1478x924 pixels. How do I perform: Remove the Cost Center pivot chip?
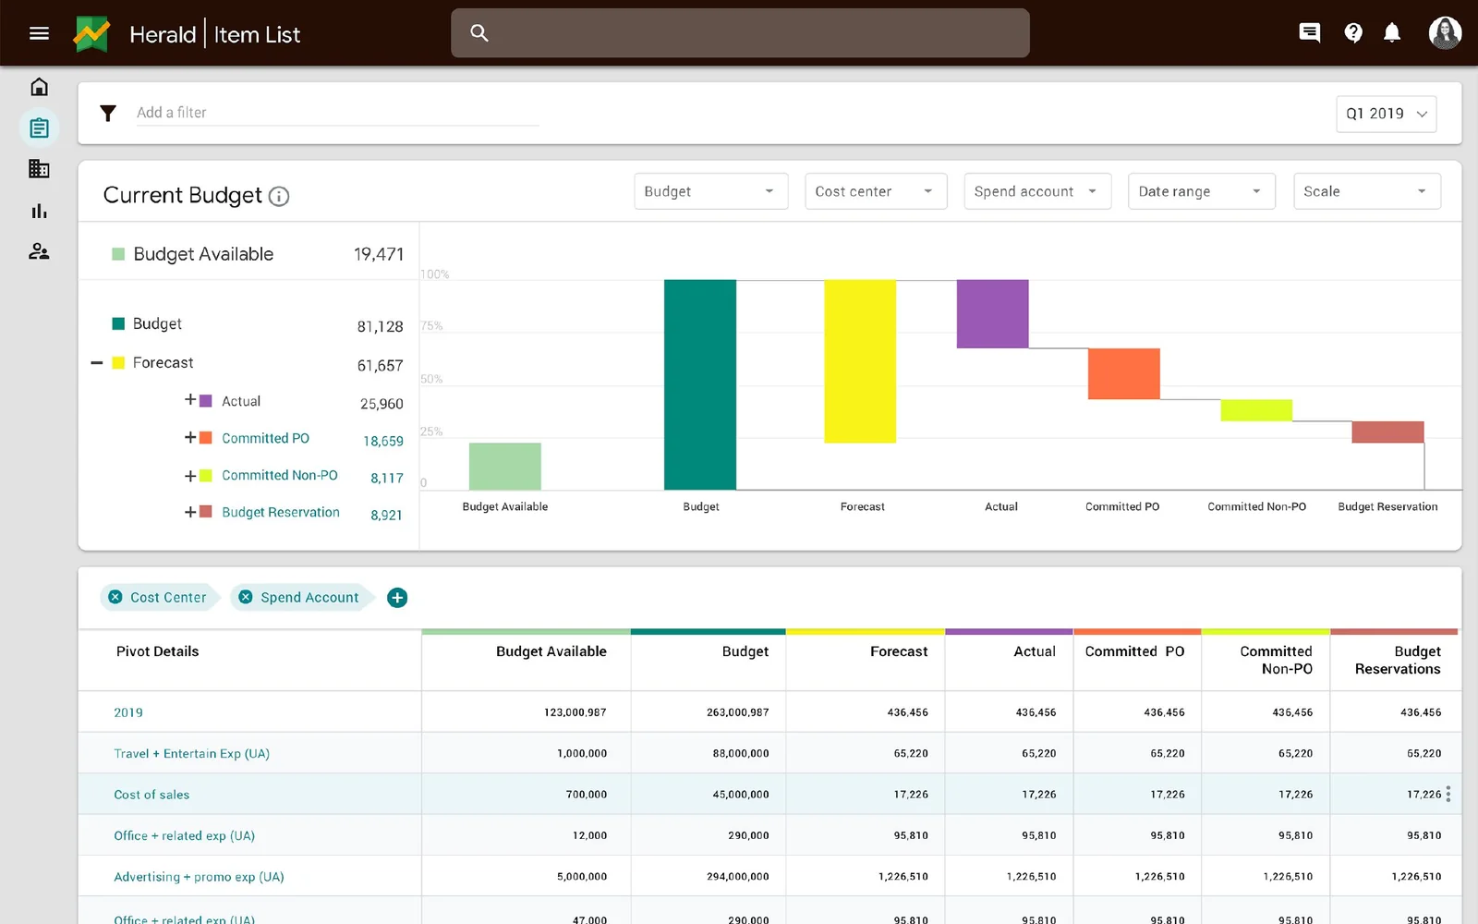click(115, 598)
